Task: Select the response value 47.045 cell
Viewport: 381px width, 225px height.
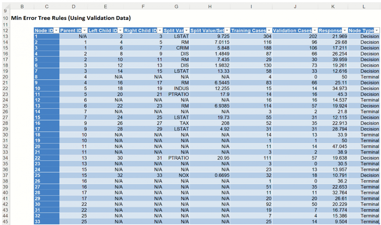Action: 332,146
